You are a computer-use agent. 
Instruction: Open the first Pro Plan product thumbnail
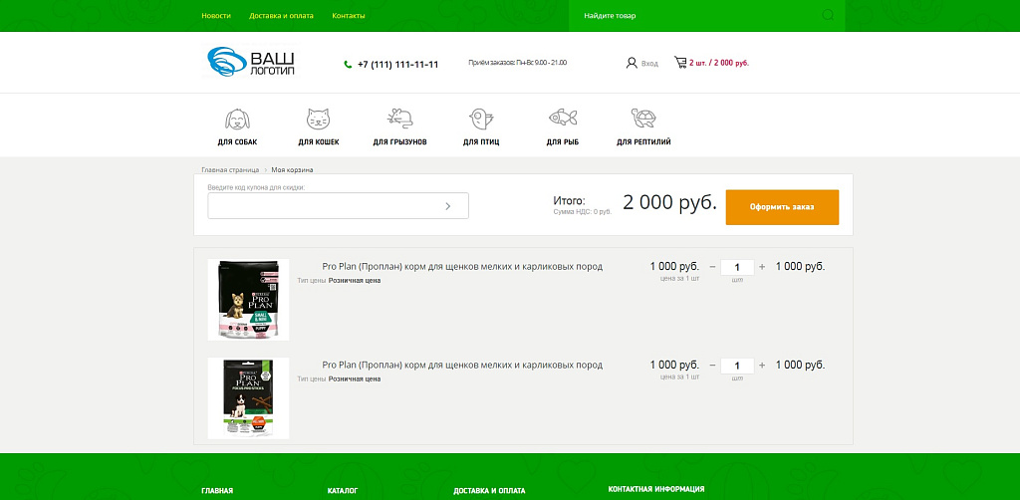(248, 300)
